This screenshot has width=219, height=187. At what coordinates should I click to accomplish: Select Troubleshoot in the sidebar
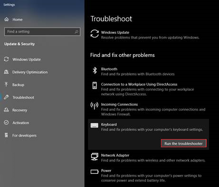click(x=23, y=97)
